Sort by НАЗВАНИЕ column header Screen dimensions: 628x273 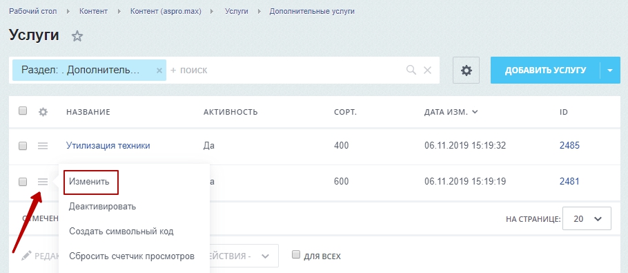[88, 112]
